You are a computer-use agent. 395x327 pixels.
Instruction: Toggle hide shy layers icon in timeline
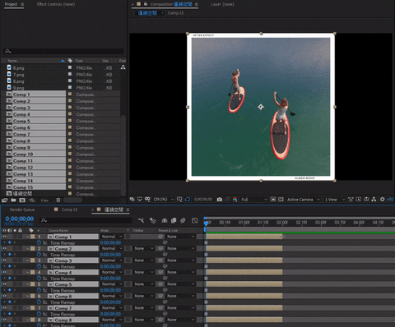(165, 220)
